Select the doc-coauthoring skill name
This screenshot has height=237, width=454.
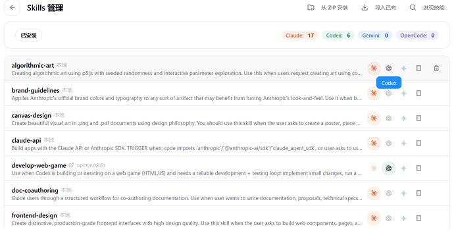(x=35, y=190)
